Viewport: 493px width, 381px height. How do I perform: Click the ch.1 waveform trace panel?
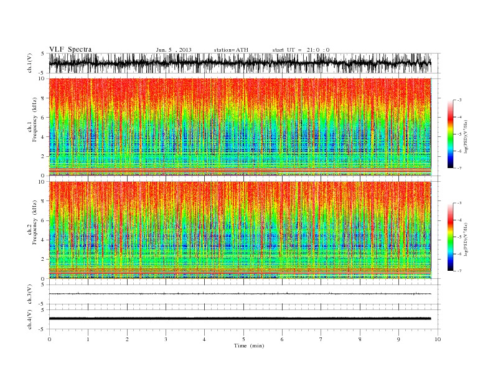tap(245, 63)
